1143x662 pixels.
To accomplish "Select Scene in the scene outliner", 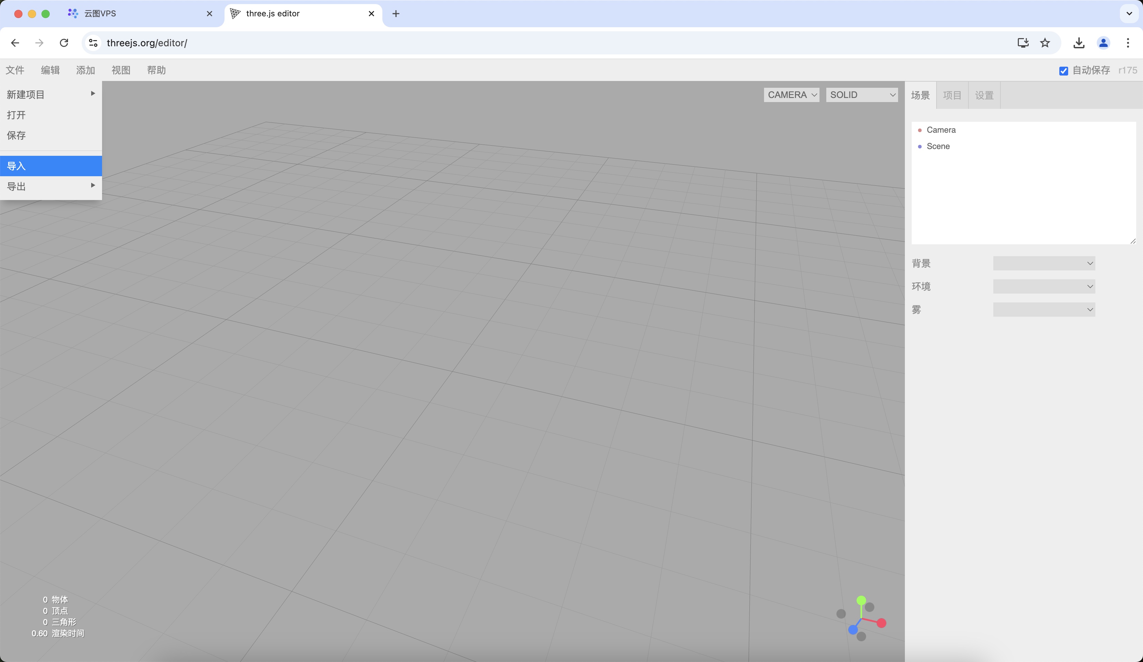I will [1023, 147].
